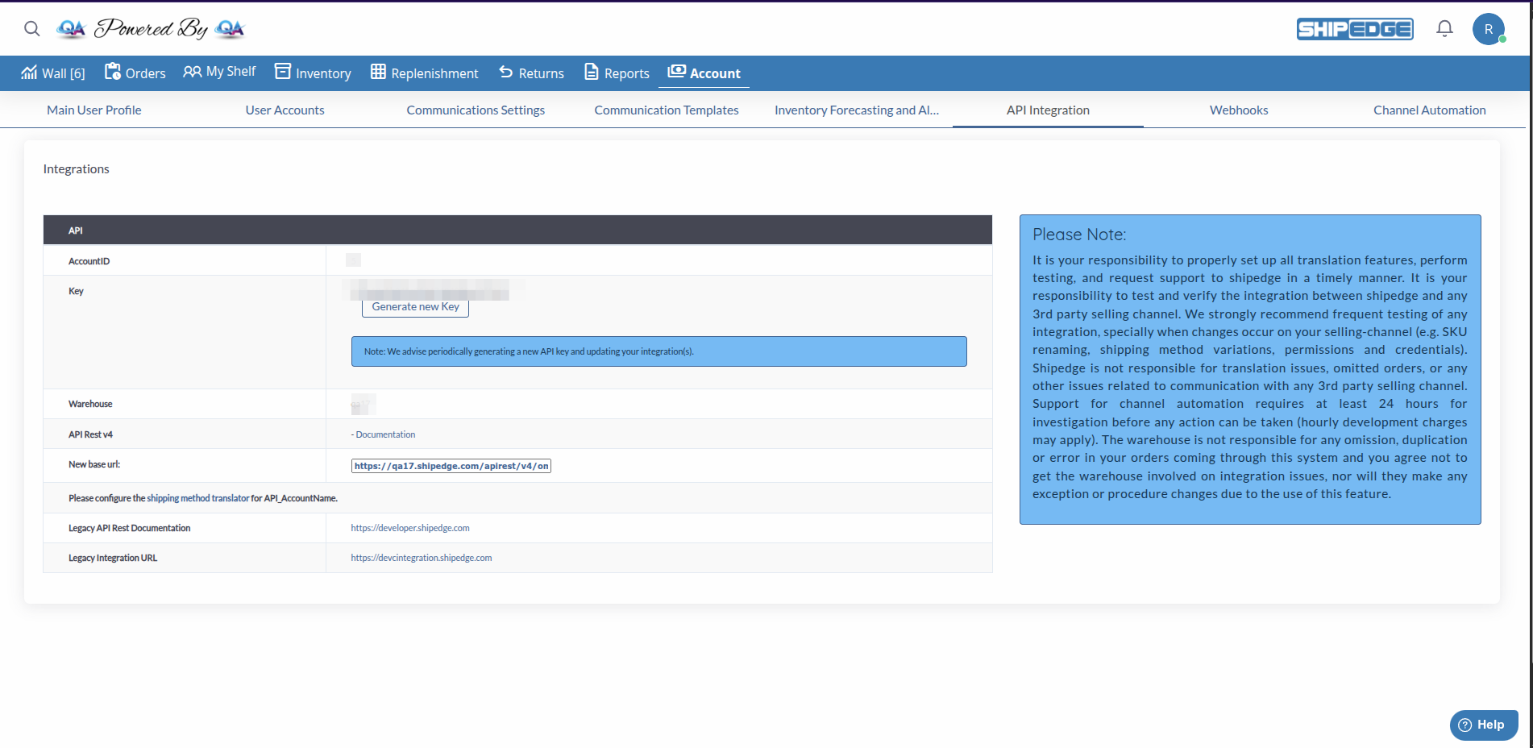Screen dimensions: 1533x748
Task: Click the Orders package icon
Action: click(x=113, y=71)
